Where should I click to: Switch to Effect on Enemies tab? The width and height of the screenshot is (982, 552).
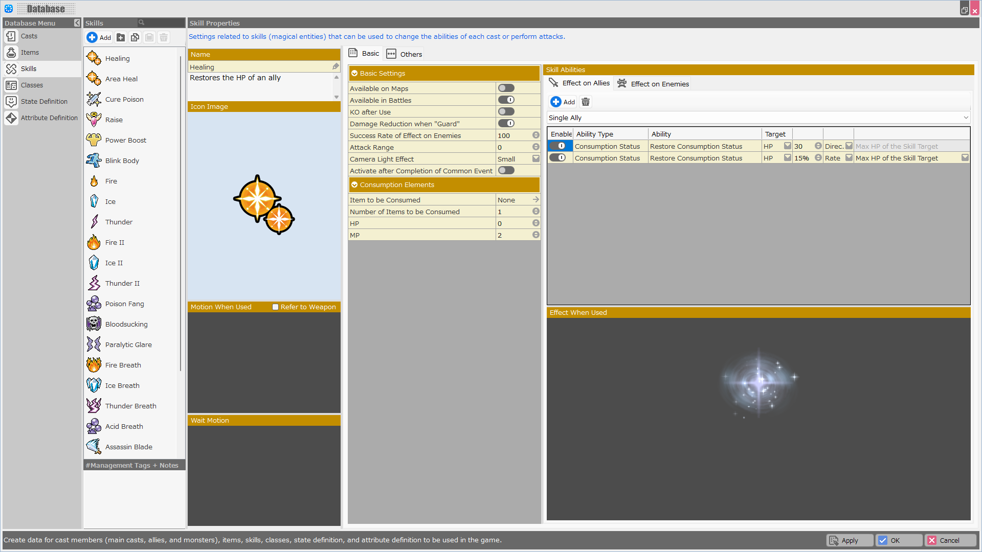(653, 84)
